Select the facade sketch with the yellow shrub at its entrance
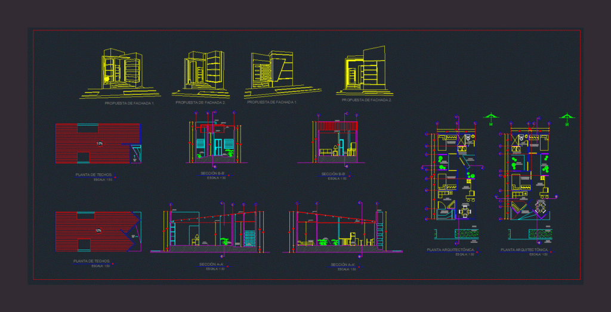611x312 pixels. [x=120, y=73]
